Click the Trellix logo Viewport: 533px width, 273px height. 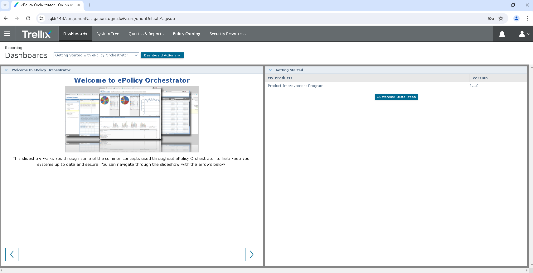36,34
